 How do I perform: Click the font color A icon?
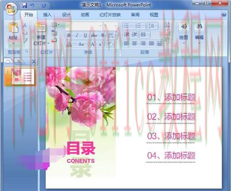pos(69,44)
